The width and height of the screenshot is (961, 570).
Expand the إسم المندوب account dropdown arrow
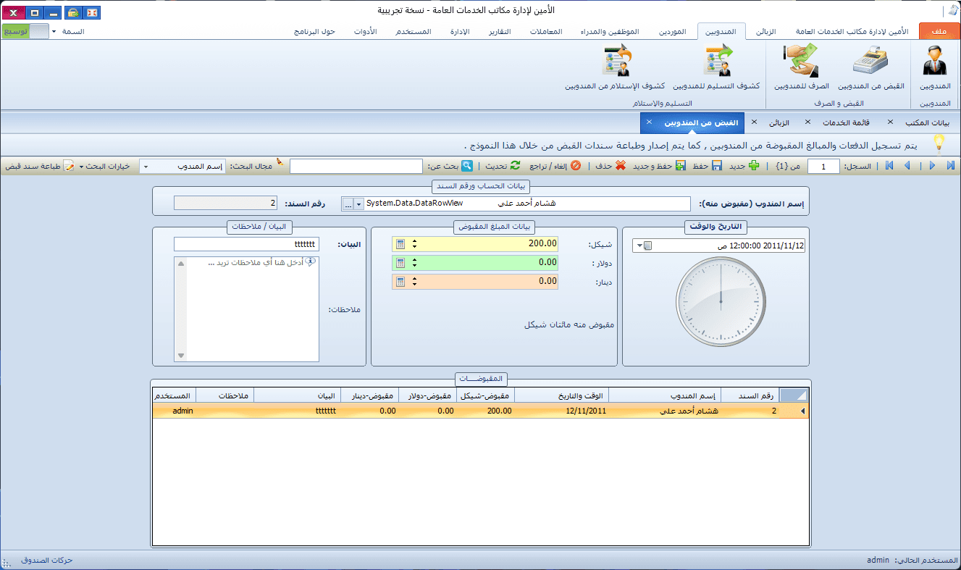(x=359, y=204)
